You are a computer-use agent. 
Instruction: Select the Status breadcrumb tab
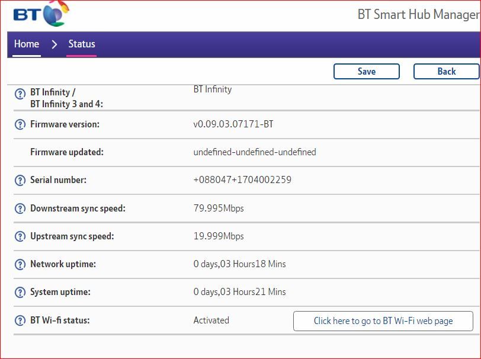82,44
